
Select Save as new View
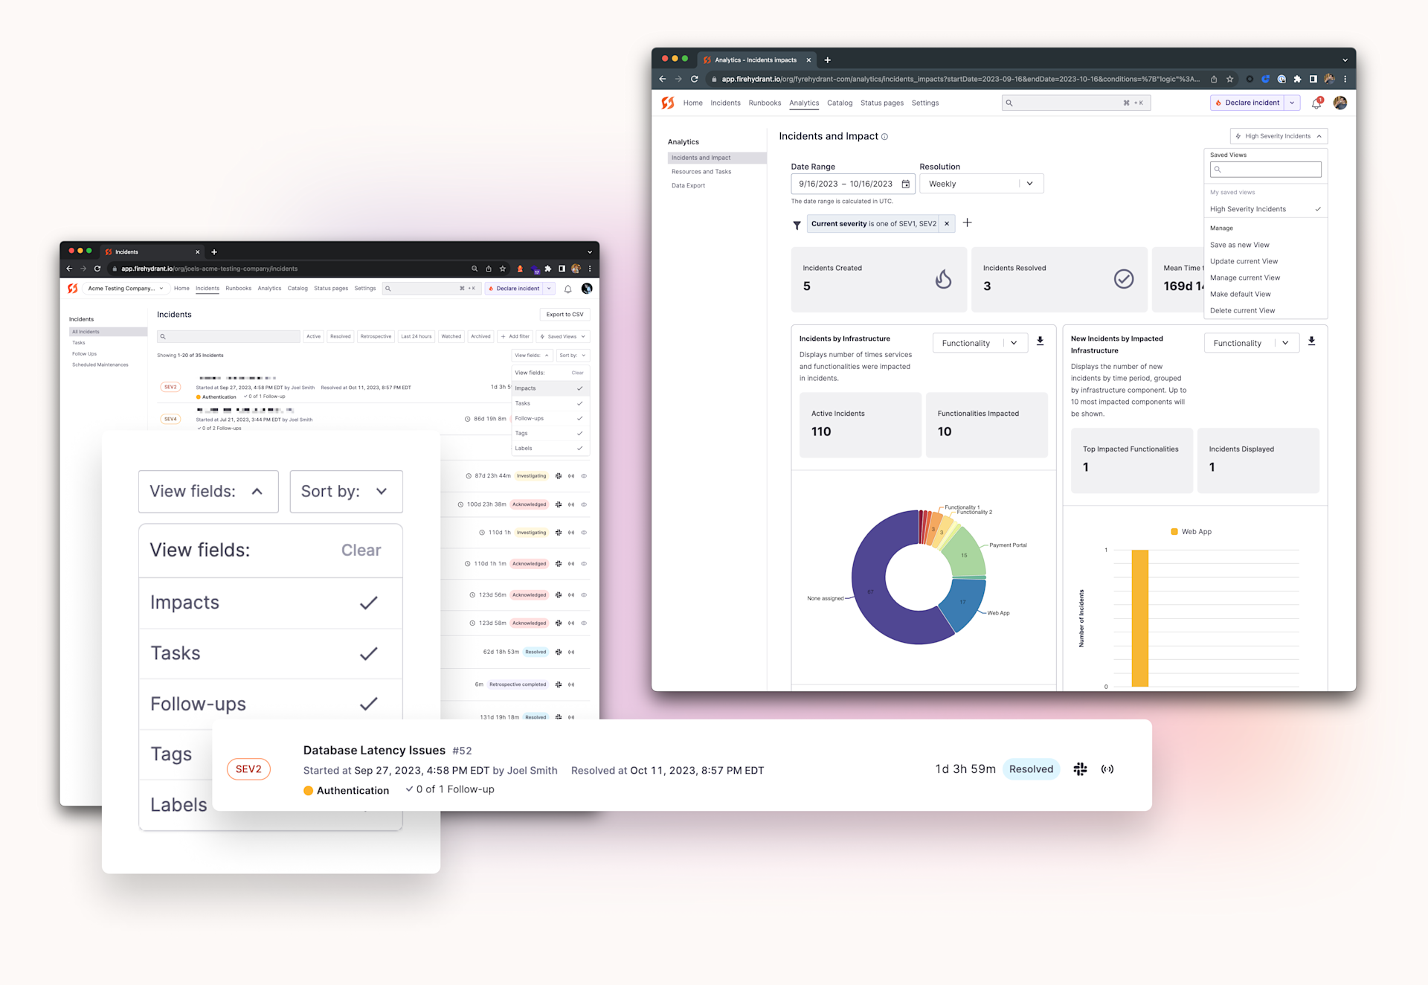point(1239,245)
